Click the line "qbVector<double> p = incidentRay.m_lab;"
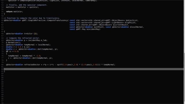This screenshot has width=185, height=104. (x=27, y=40)
